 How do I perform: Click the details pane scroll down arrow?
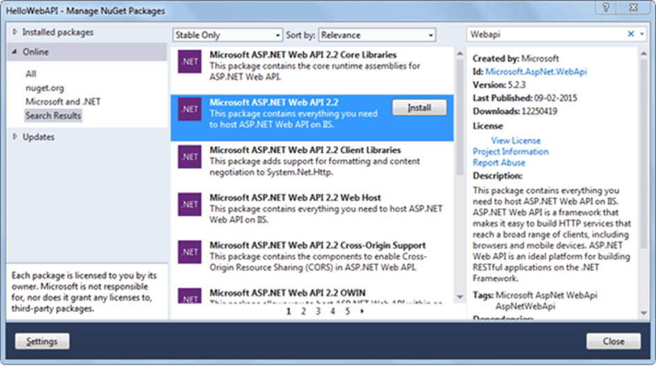pos(643,313)
